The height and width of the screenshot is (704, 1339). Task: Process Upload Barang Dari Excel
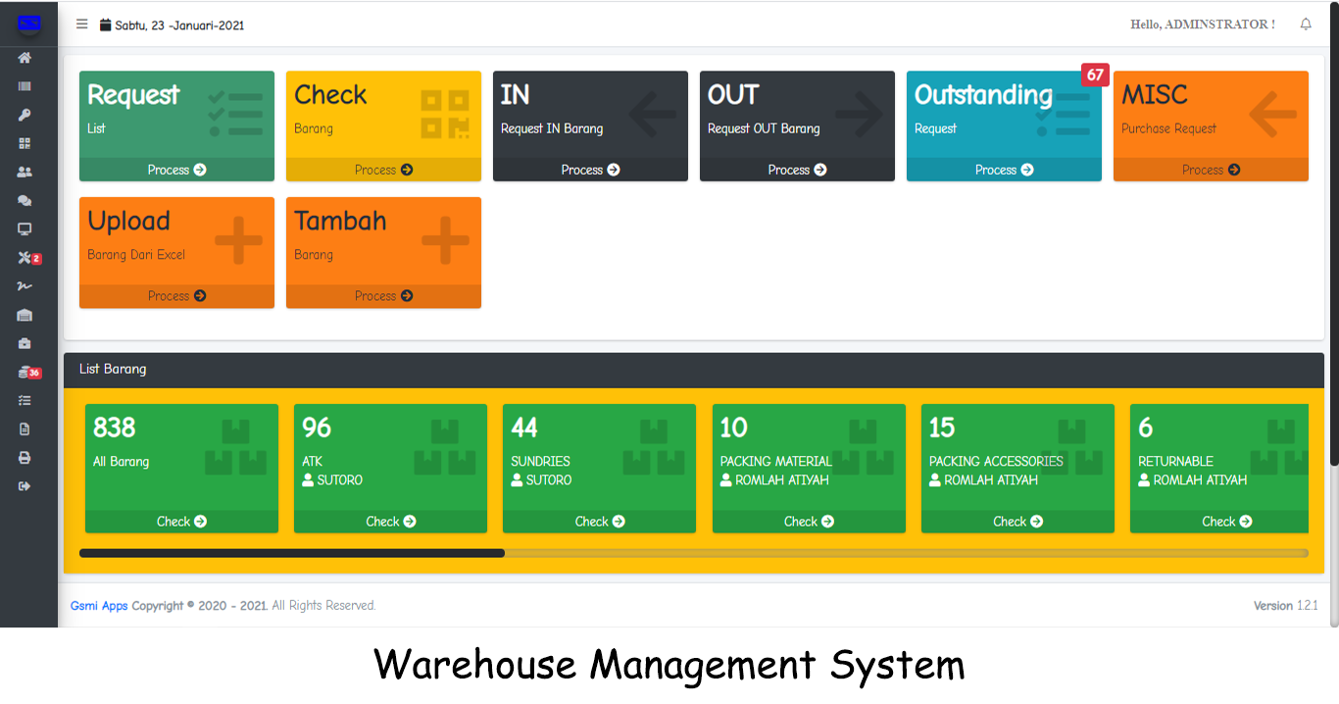(176, 296)
